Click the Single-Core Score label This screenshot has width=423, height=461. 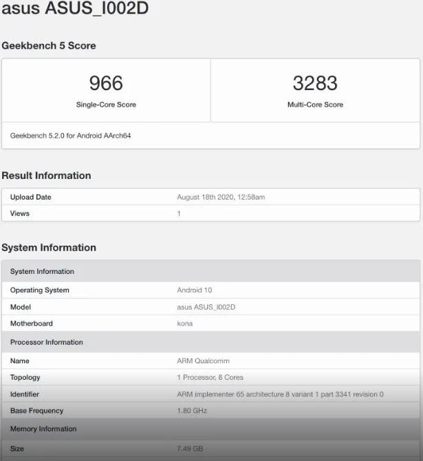click(106, 105)
